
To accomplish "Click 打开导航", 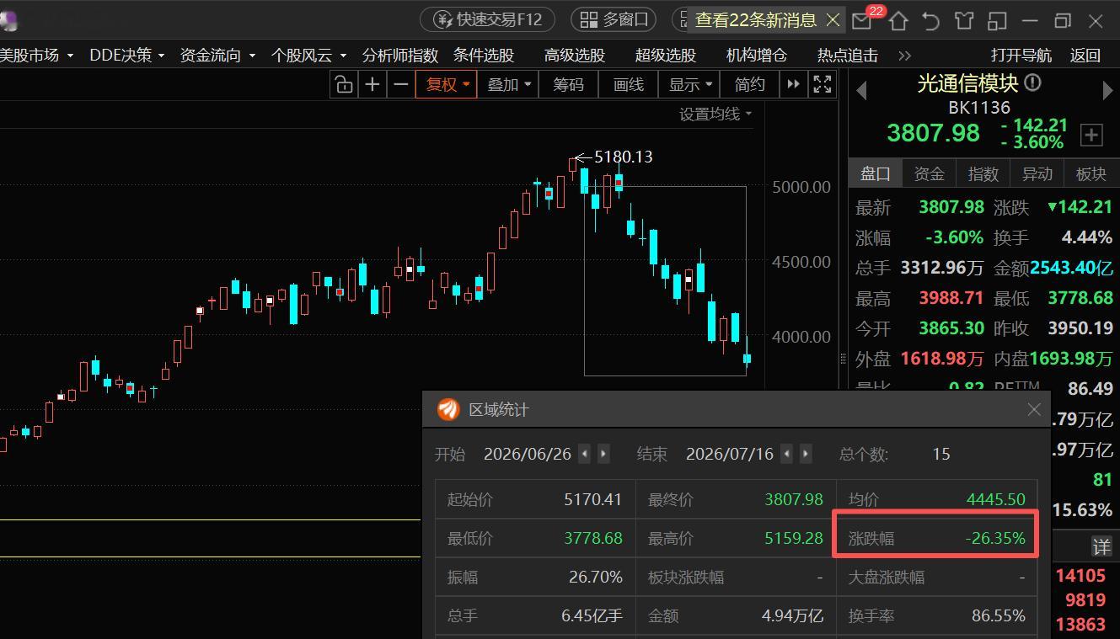I will (1021, 56).
